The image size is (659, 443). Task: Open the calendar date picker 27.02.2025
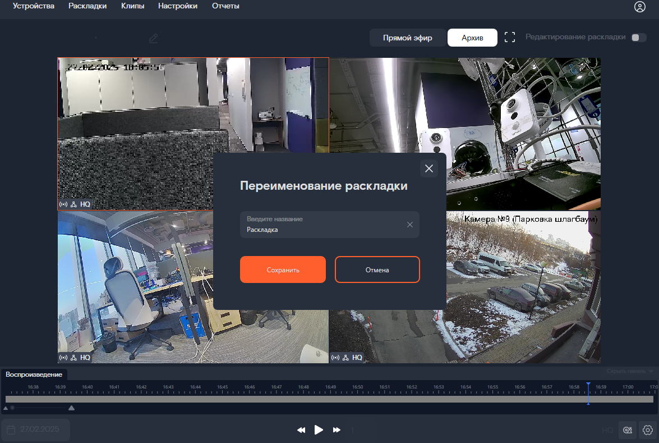point(36,430)
